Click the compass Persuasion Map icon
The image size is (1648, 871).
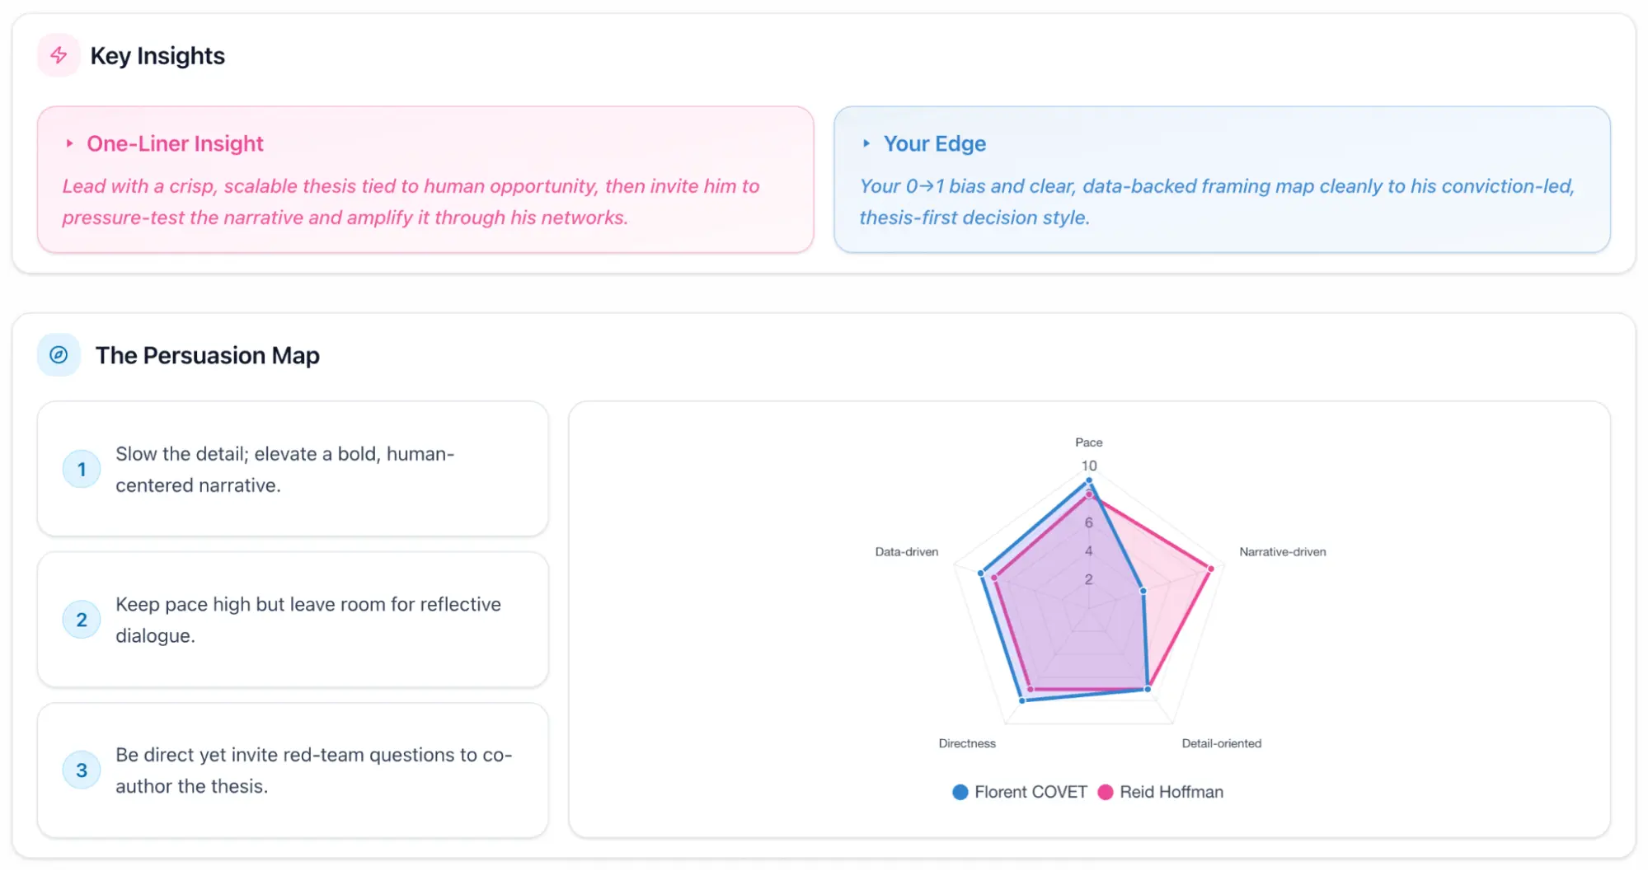(x=59, y=355)
